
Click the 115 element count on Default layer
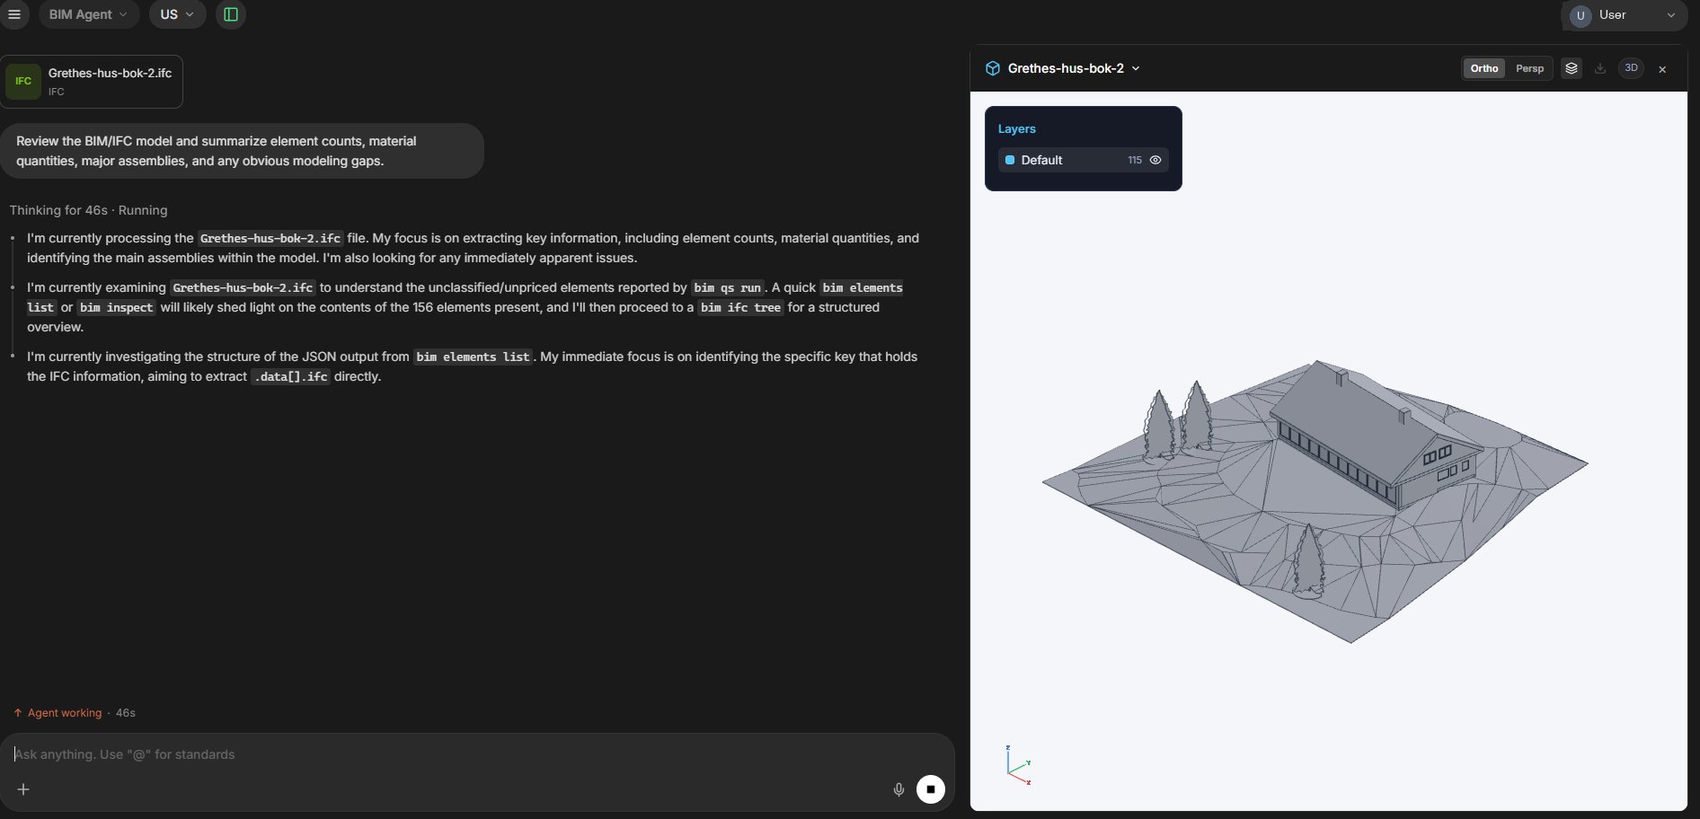click(x=1135, y=160)
